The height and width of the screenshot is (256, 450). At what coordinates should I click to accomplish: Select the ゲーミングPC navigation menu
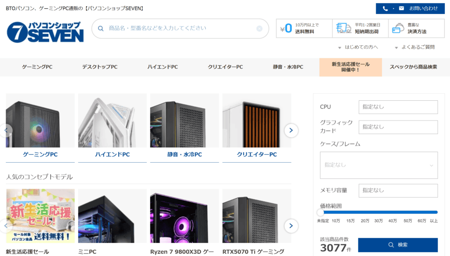click(40, 66)
